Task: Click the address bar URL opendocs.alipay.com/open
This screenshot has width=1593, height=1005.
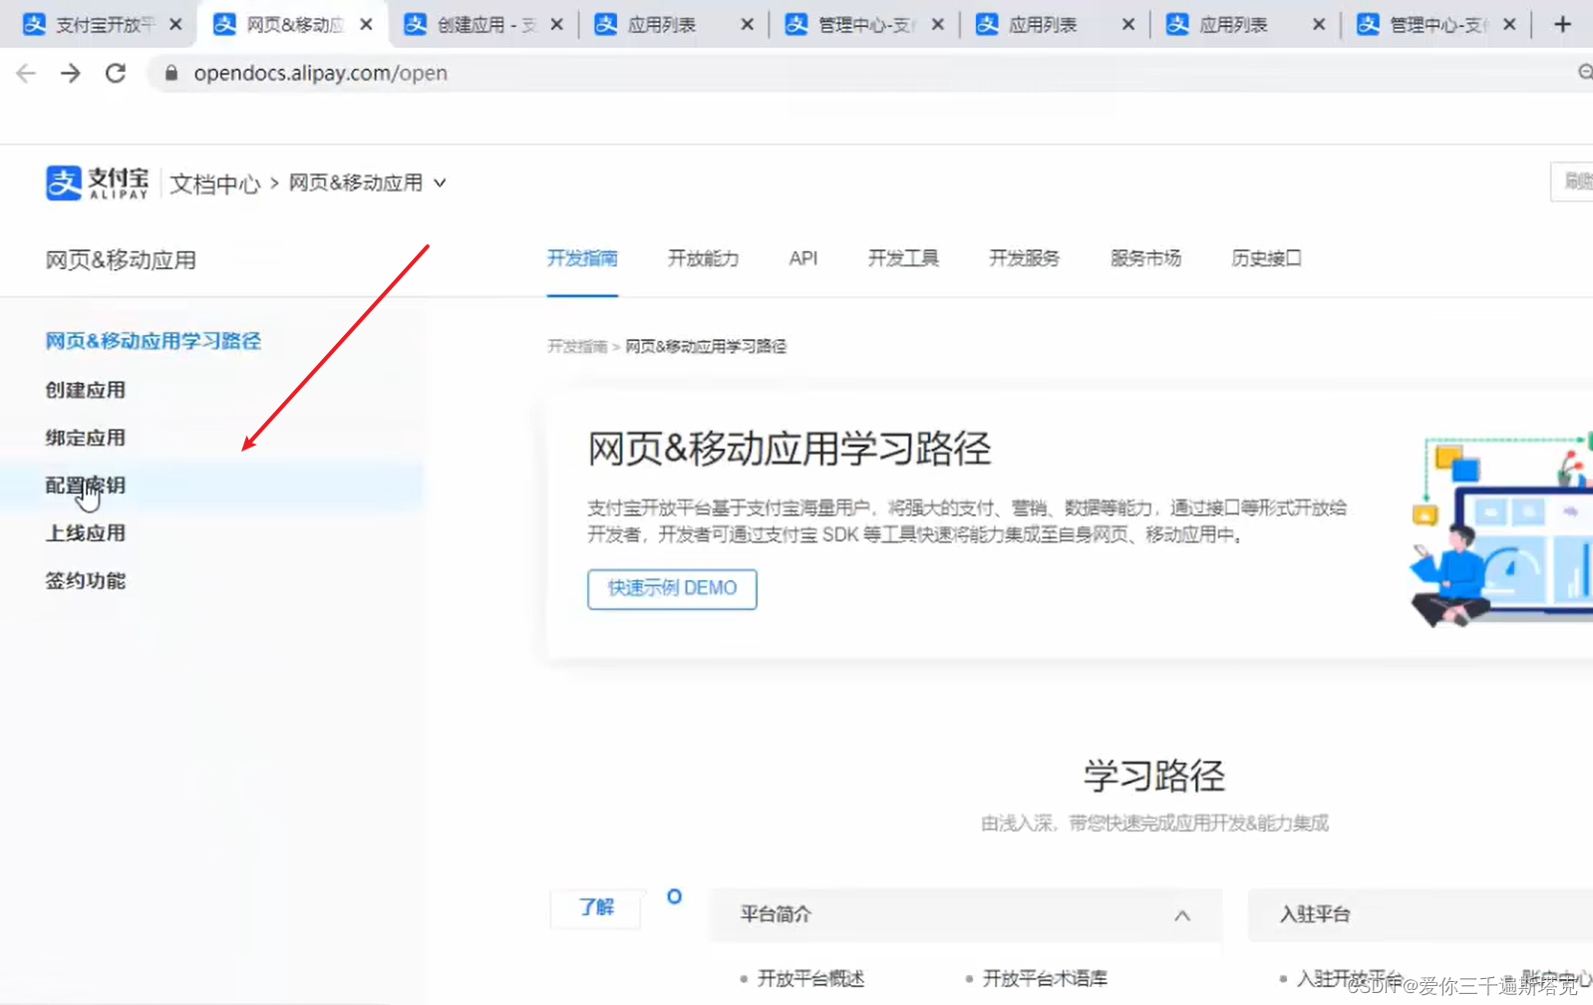Action: (x=320, y=73)
